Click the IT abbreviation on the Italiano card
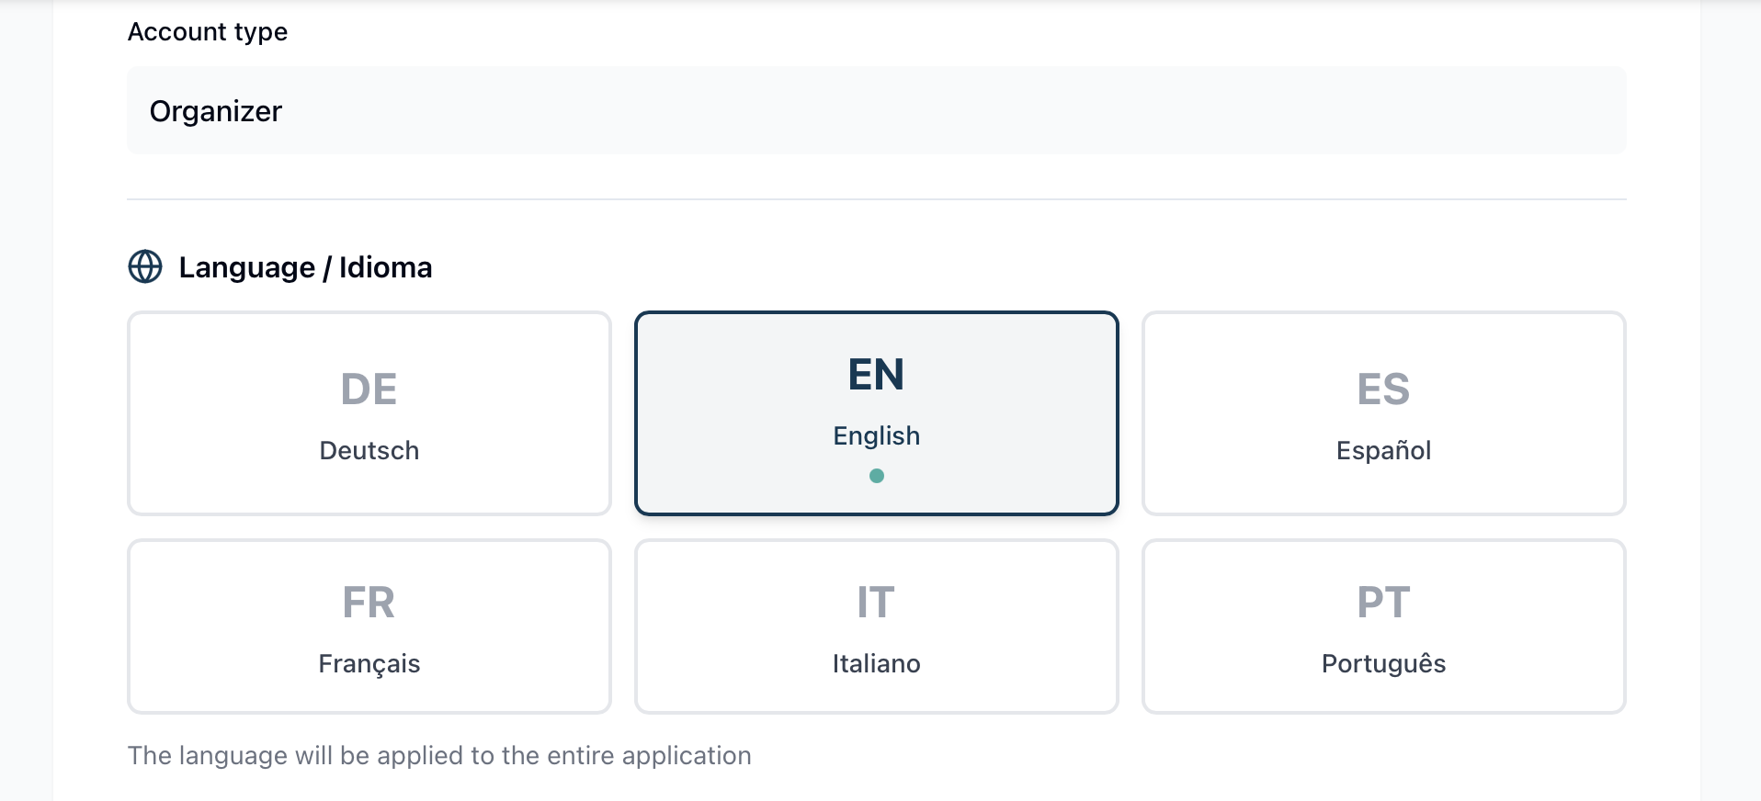The height and width of the screenshot is (801, 1761). click(x=876, y=602)
